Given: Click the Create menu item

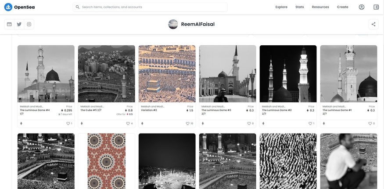Looking at the screenshot, I should point(342,7).
